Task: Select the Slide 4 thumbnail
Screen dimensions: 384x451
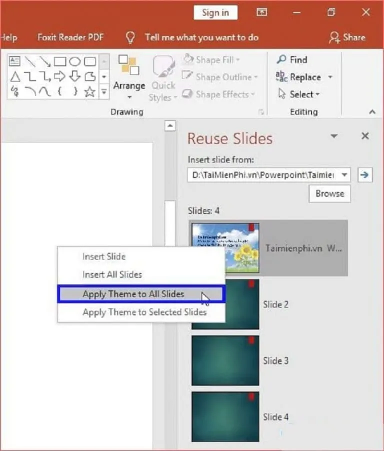Action: [x=225, y=416]
